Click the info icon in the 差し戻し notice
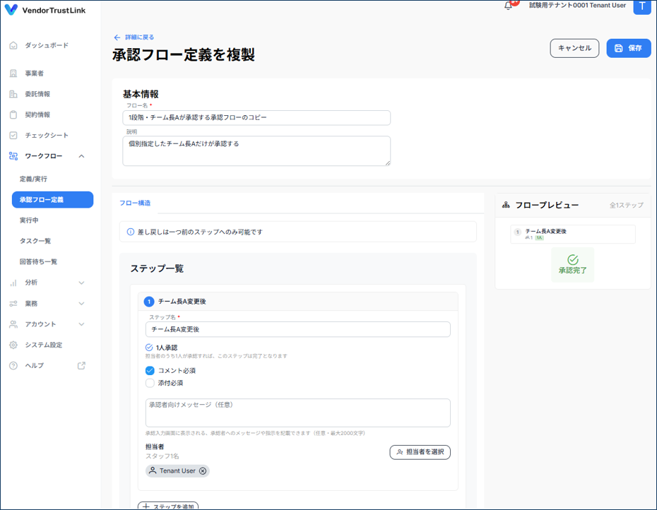The image size is (657, 510). (x=131, y=232)
